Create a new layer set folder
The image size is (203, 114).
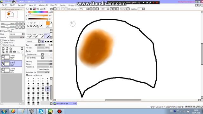11,48
